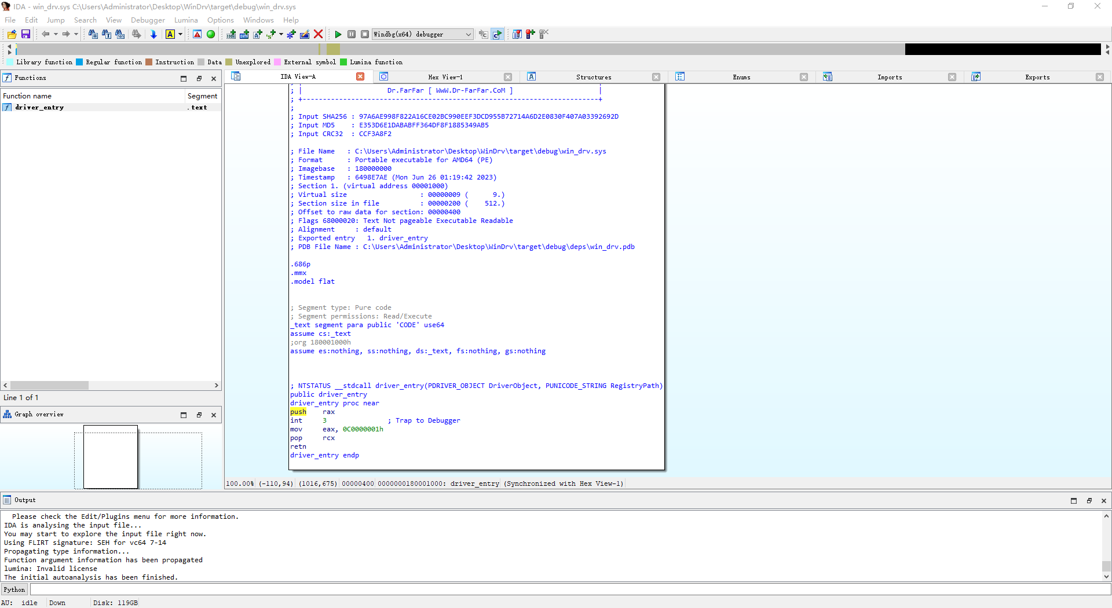The height and width of the screenshot is (608, 1112).
Task: Close the Hex View-1 tab
Action: tap(508, 77)
